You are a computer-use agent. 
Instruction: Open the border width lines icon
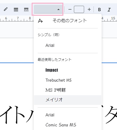tap(16, 10)
